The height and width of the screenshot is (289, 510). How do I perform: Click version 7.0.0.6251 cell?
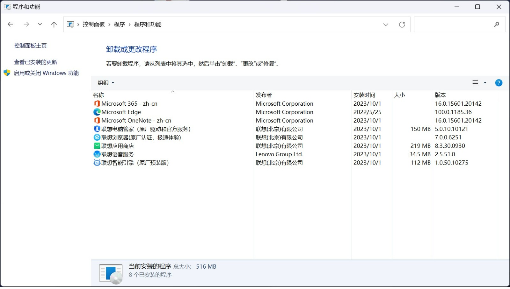[448, 137]
